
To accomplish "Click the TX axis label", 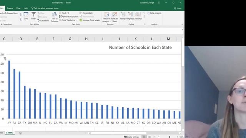I will coord(25,123).
